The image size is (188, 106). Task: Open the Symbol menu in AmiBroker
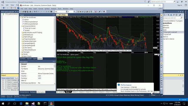[x=47, y=9]
